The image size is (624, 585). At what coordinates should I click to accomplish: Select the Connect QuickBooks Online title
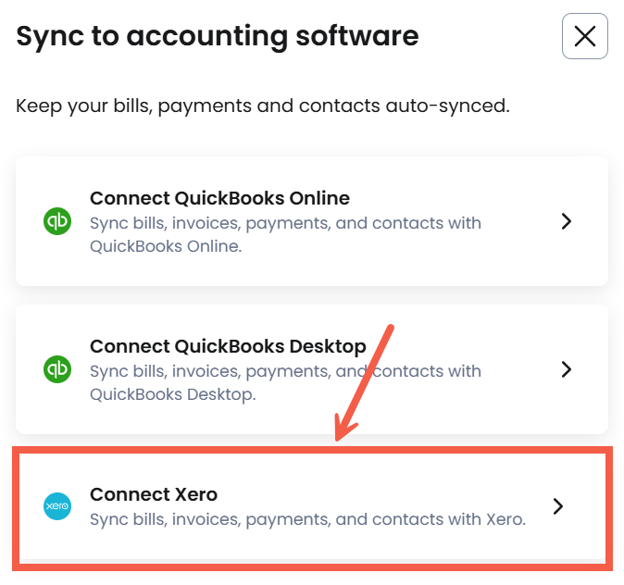coord(219,198)
